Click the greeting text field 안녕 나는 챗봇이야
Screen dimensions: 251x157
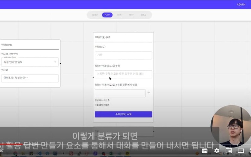pyautogui.click(x=30, y=78)
